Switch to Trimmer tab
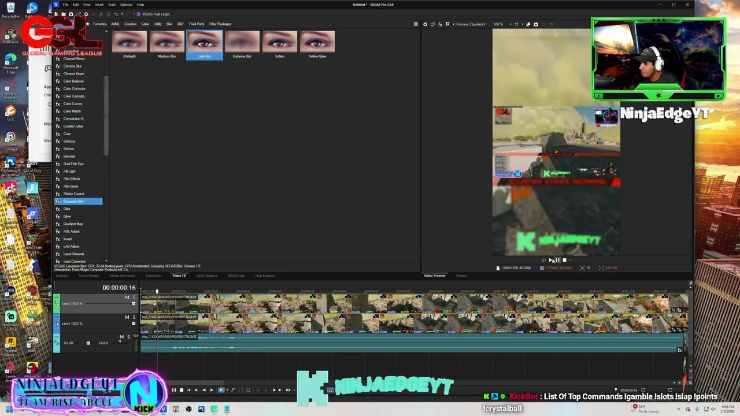 461,276
